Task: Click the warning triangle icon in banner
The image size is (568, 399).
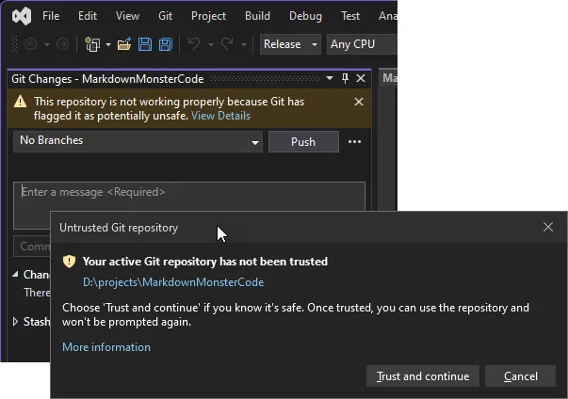Action: coord(21,102)
